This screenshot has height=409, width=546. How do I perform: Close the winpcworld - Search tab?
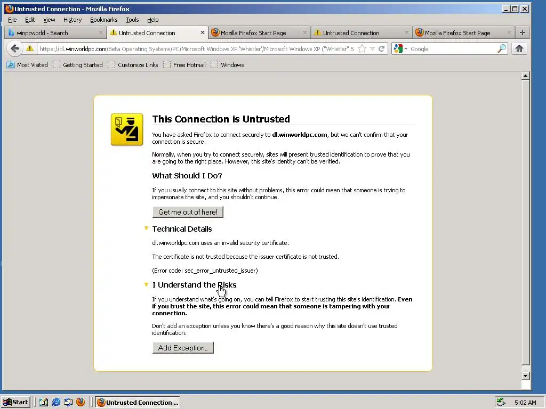coord(101,32)
